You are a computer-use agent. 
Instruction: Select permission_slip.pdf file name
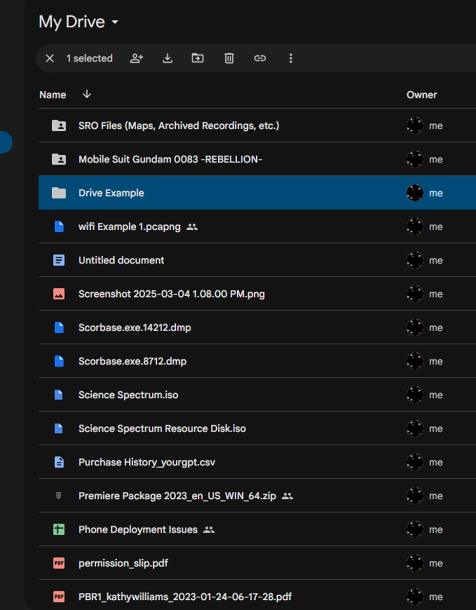(x=123, y=563)
